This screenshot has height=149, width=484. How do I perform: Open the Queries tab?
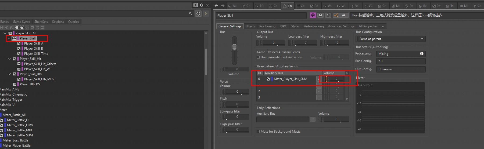[x=74, y=22]
